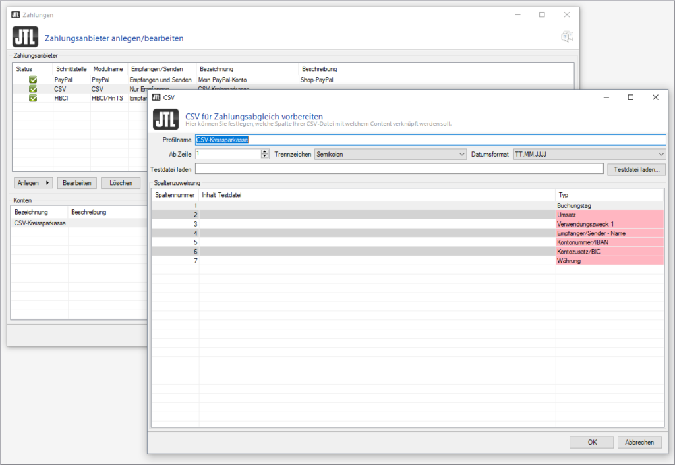Image resolution: width=675 pixels, height=465 pixels.
Task: Toggle the green status check for HBCI
Action: (33, 98)
